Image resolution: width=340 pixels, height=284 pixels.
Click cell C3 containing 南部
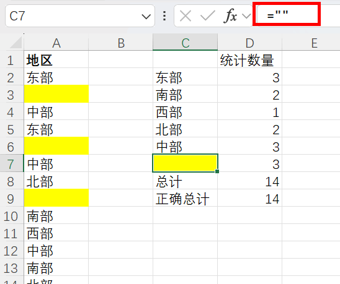[x=185, y=94]
